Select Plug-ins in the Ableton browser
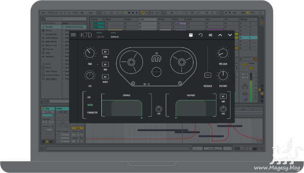 (52, 49)
